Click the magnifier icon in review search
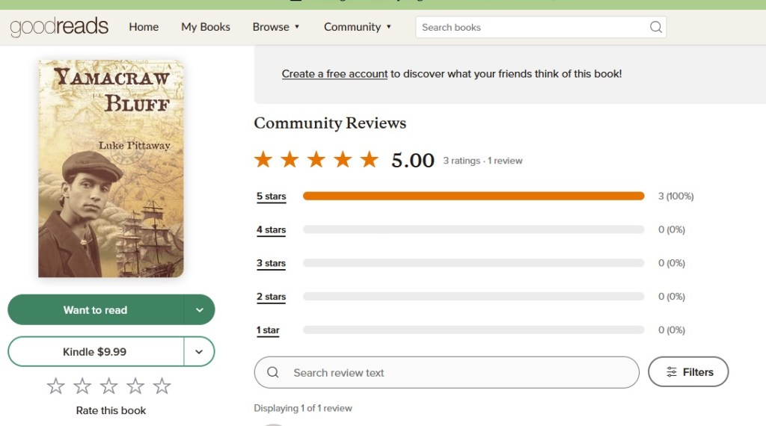The image size is (766, 426). click(273, 372)
